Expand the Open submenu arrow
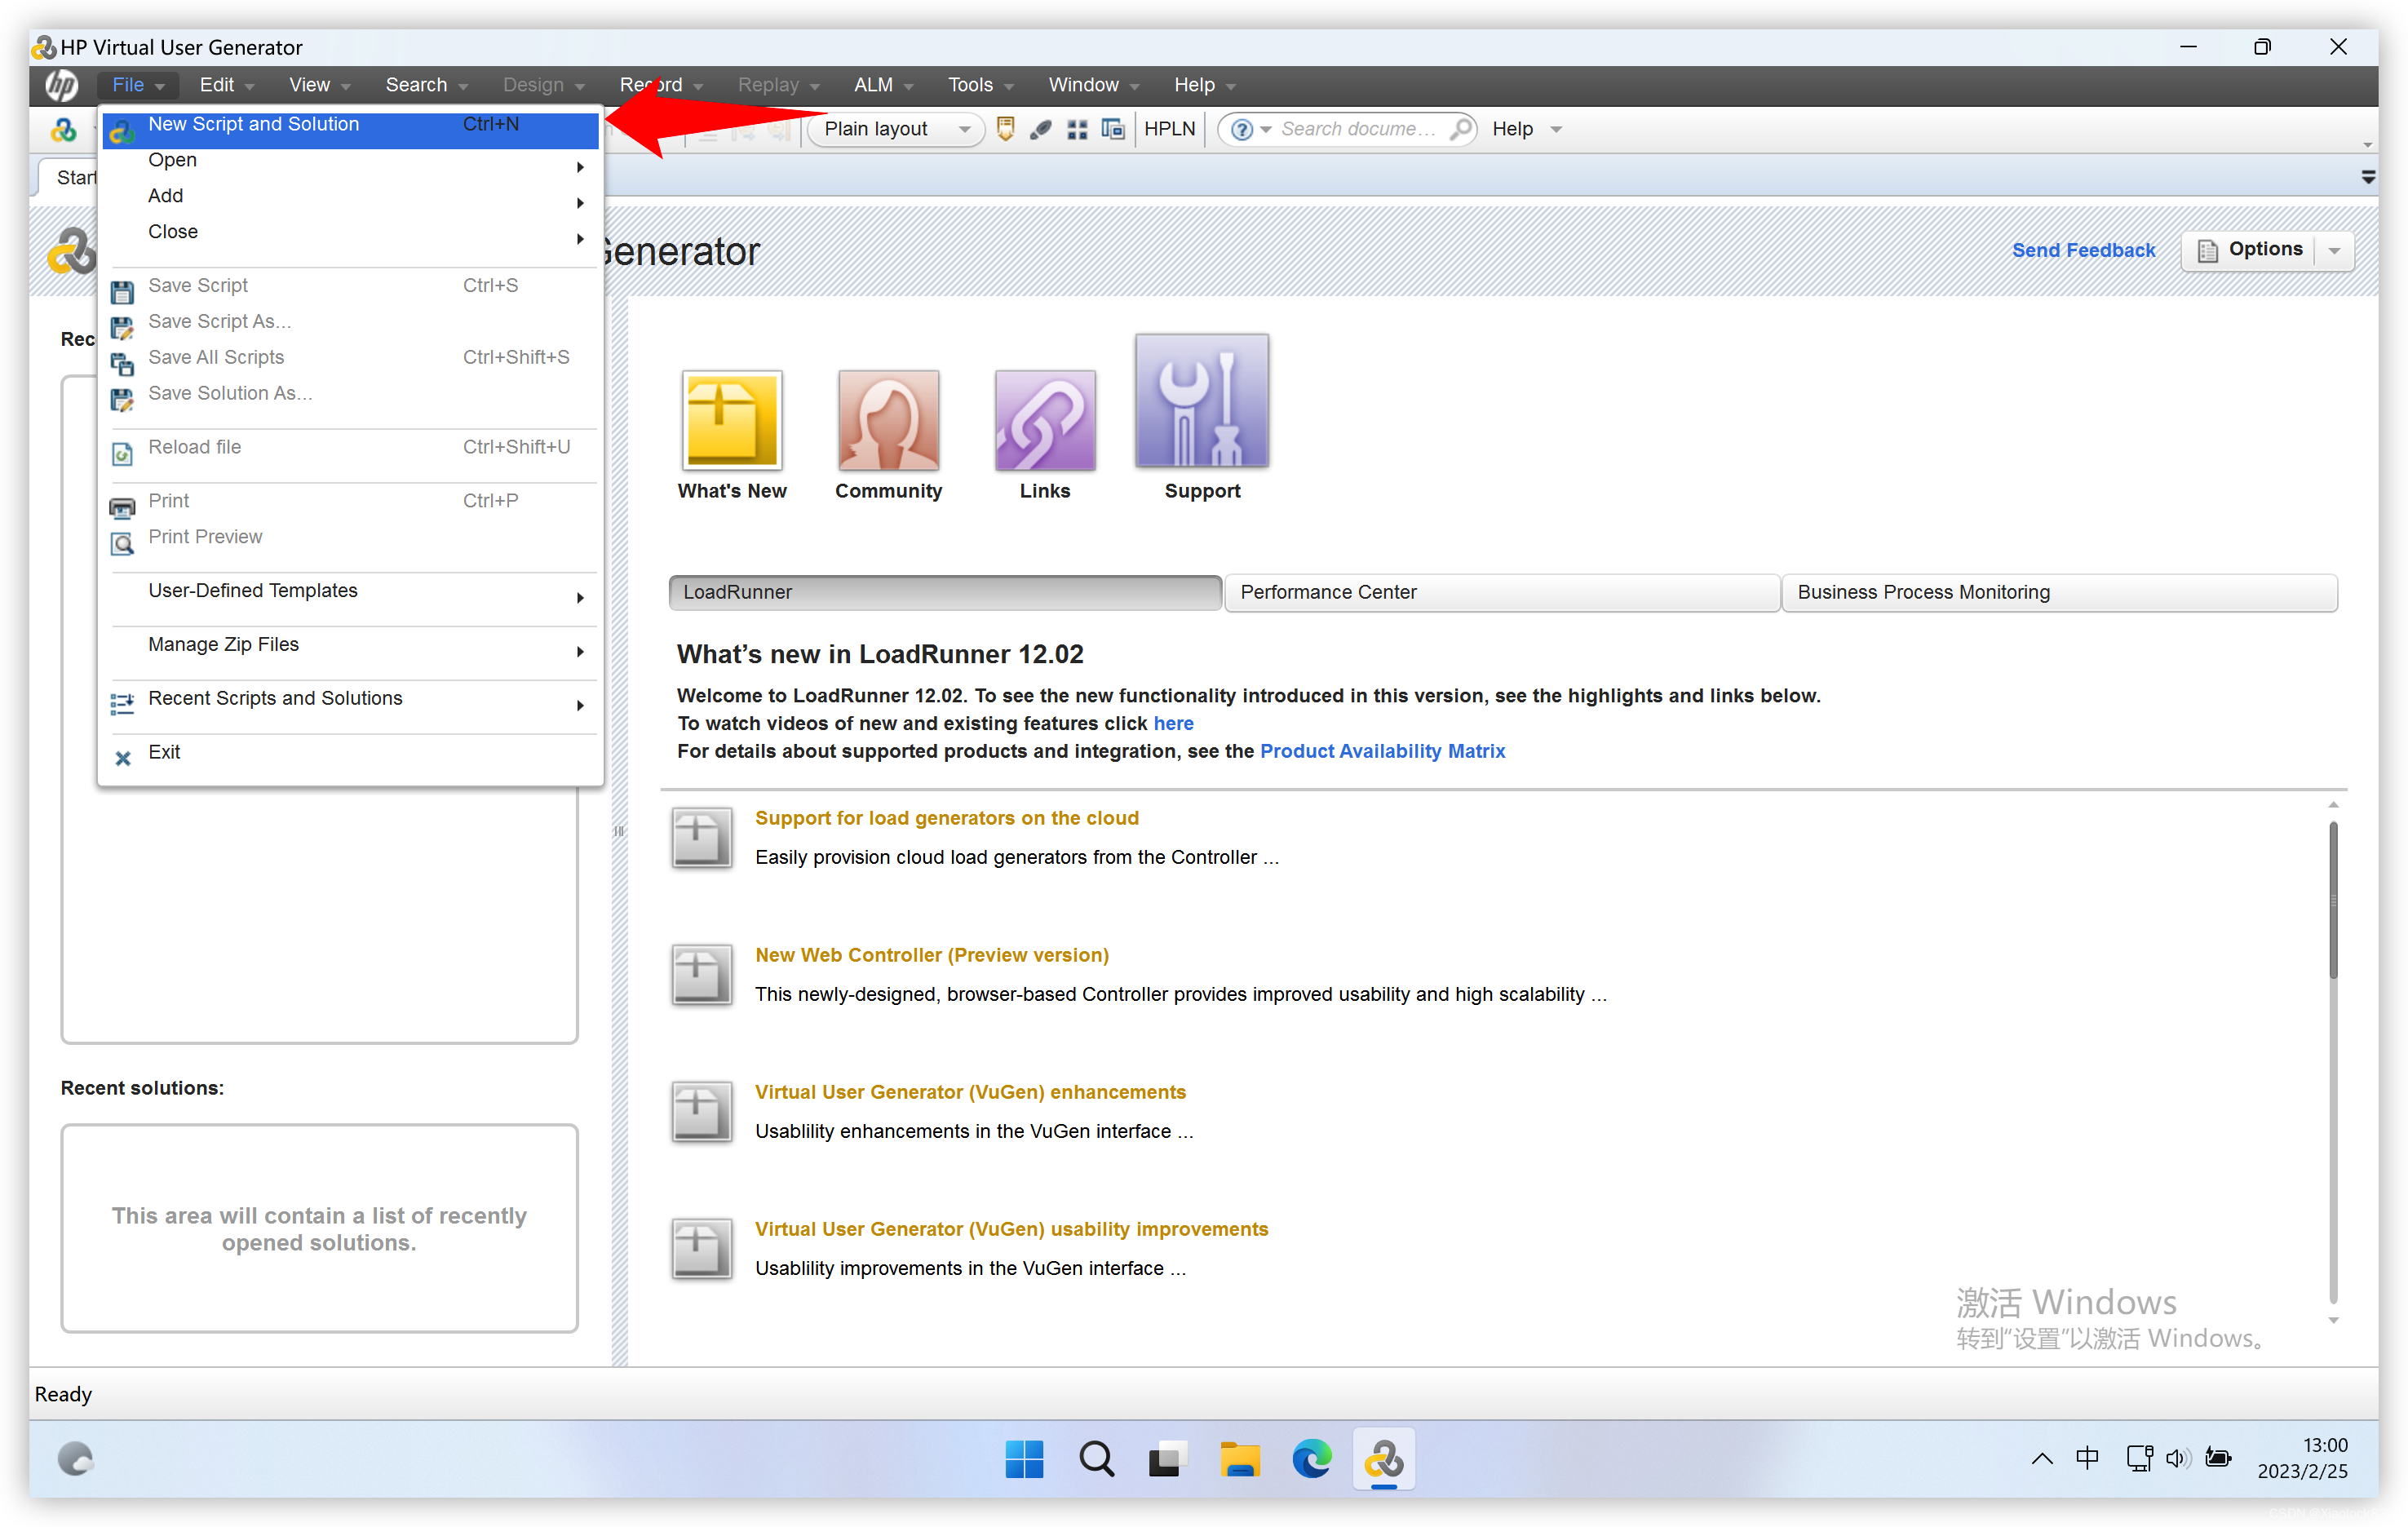 579,160
